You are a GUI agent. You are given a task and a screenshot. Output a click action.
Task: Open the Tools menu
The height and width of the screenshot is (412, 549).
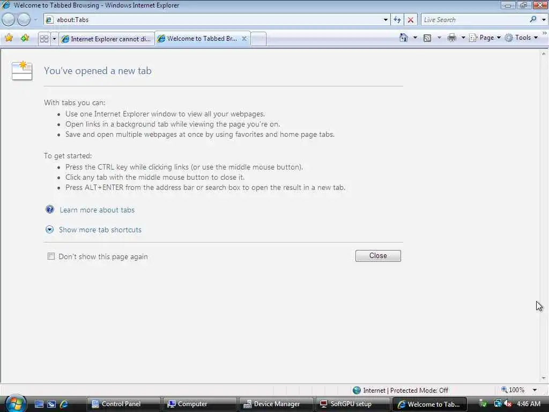pos(521,38)
